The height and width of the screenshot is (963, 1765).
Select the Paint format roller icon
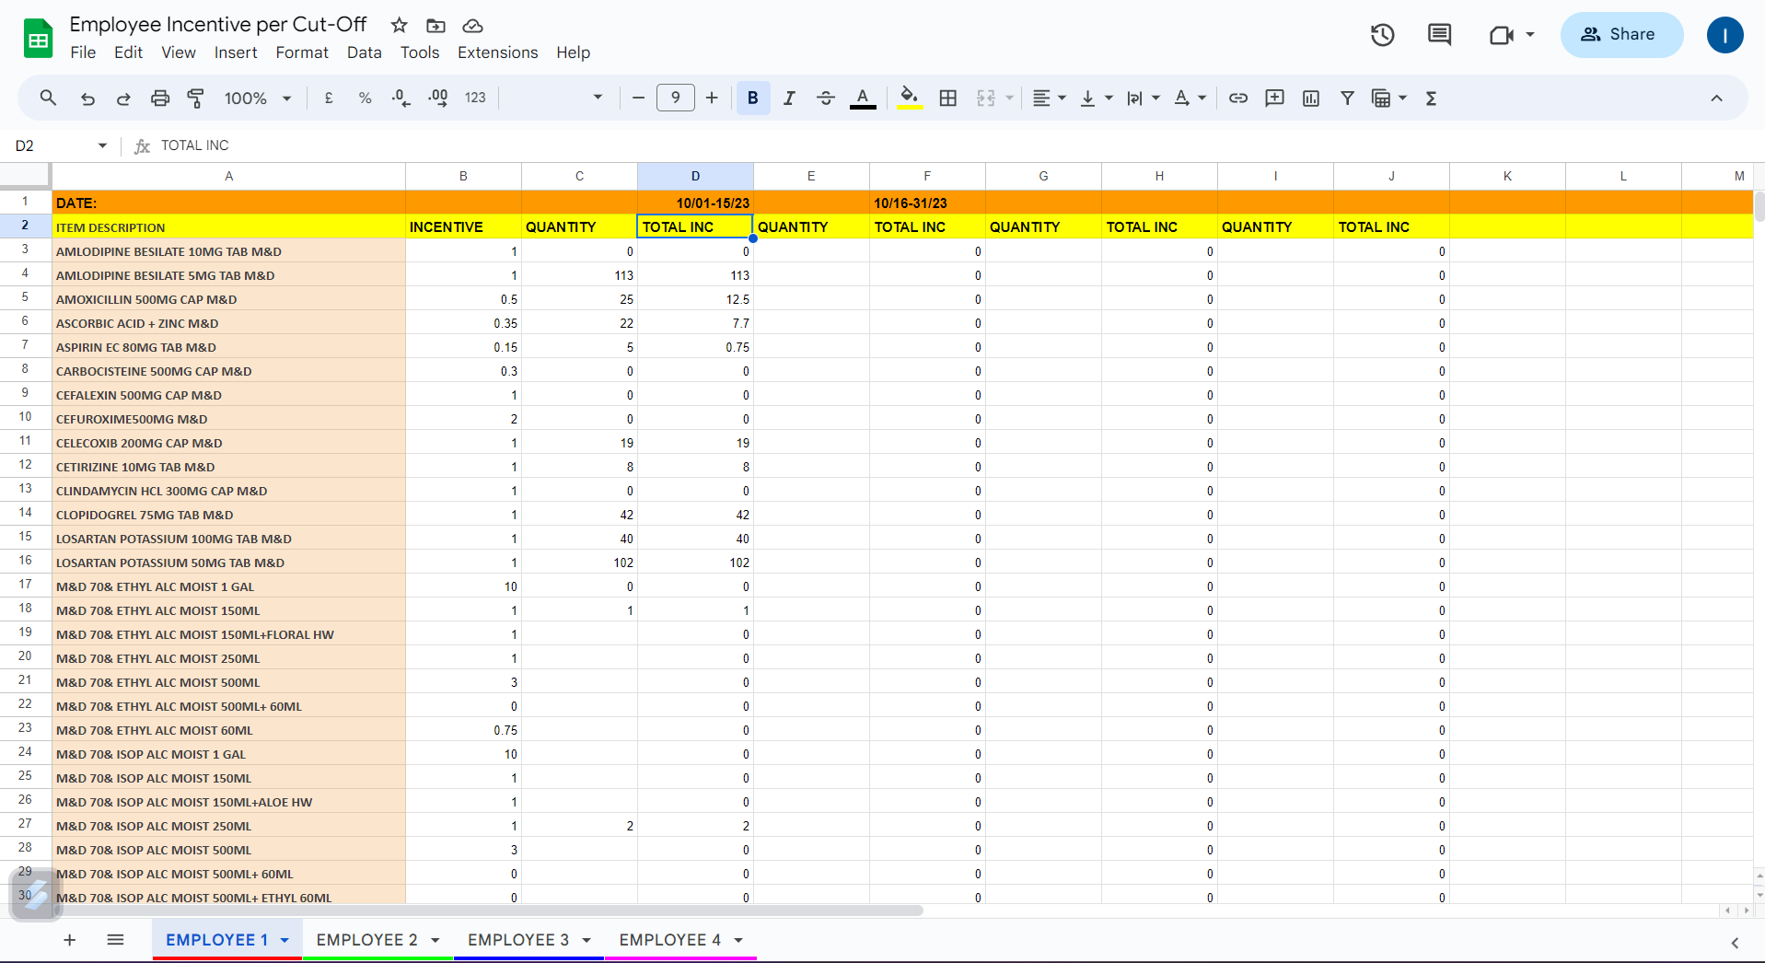(195, 98)
